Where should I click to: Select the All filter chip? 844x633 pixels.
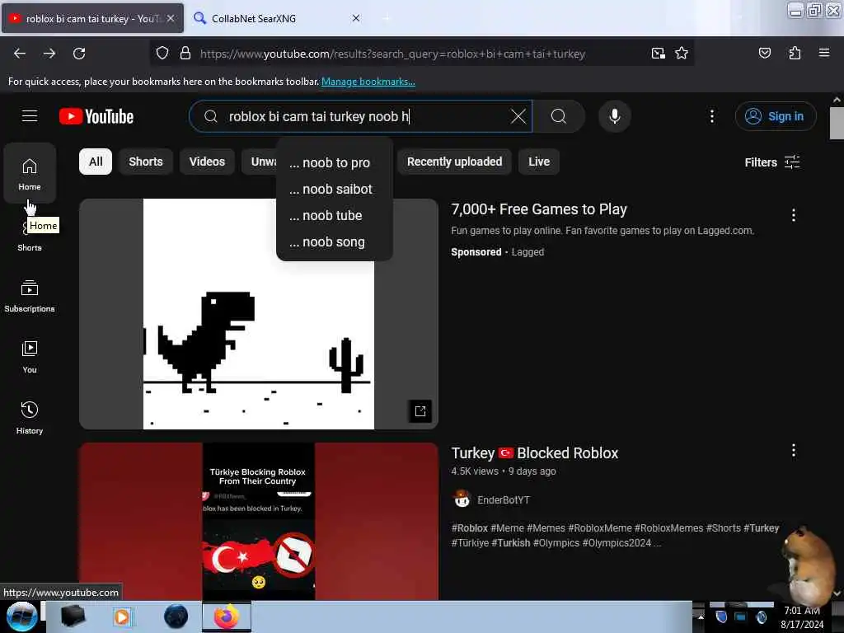click(x=96, y=162)
